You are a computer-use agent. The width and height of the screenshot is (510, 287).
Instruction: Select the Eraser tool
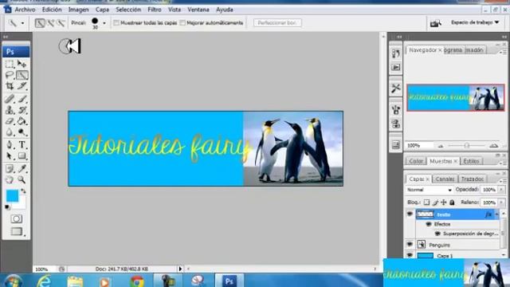(x=10, y=121)
